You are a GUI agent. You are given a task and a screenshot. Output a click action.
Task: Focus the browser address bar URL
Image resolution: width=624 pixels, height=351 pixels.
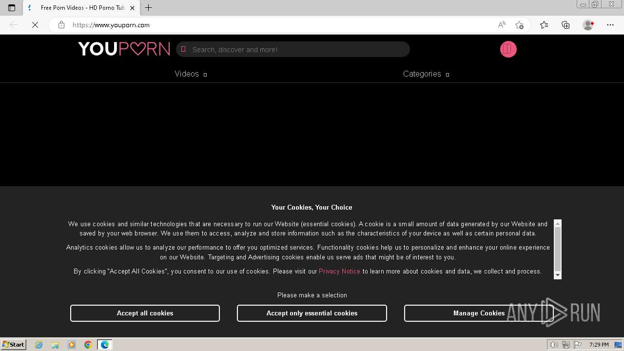pos(111,25)
